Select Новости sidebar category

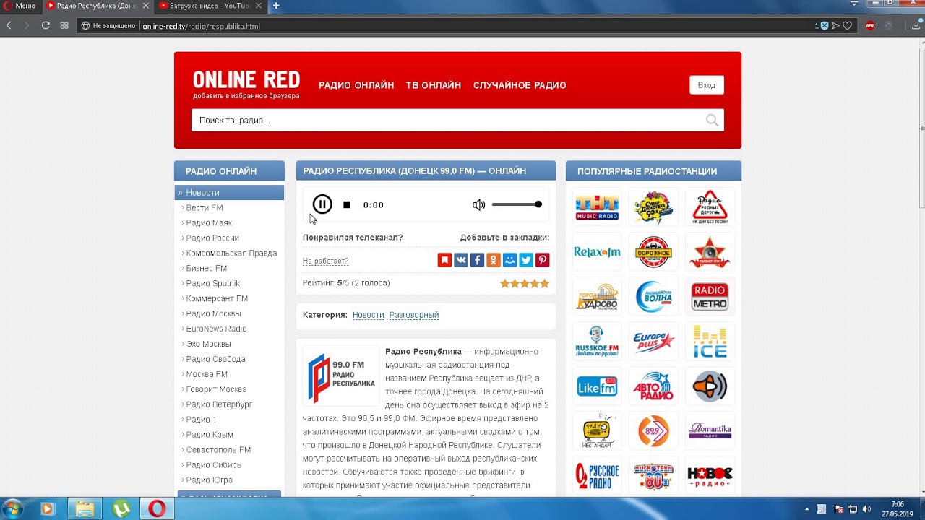[x=229, y=192]
